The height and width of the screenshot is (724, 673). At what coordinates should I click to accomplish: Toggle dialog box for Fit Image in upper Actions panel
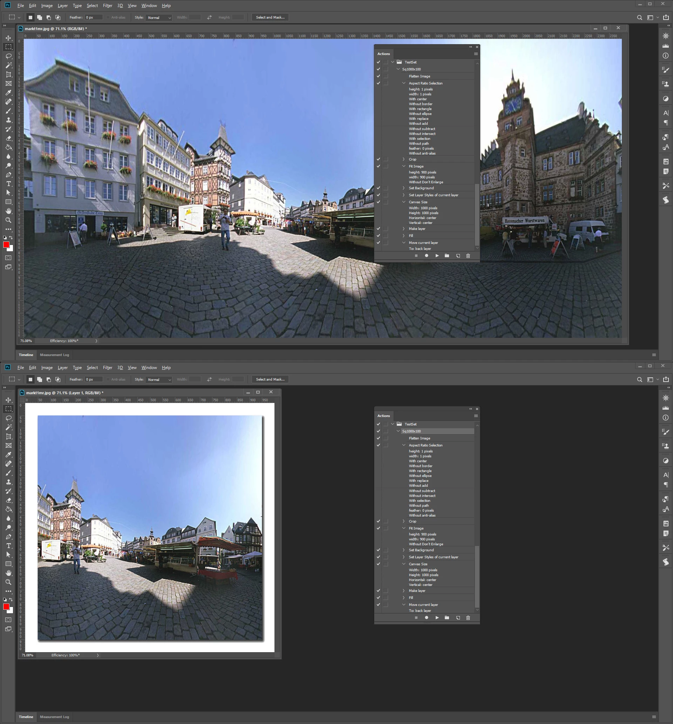386,166
